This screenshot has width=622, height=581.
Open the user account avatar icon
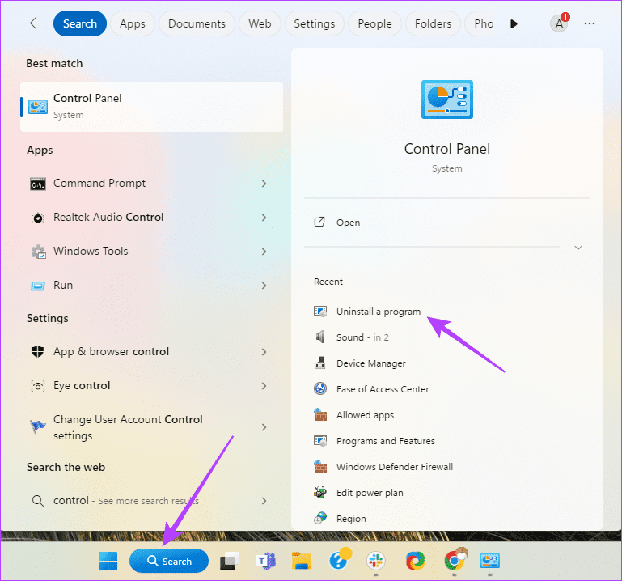pyautogui.click(x=559, y=23)
